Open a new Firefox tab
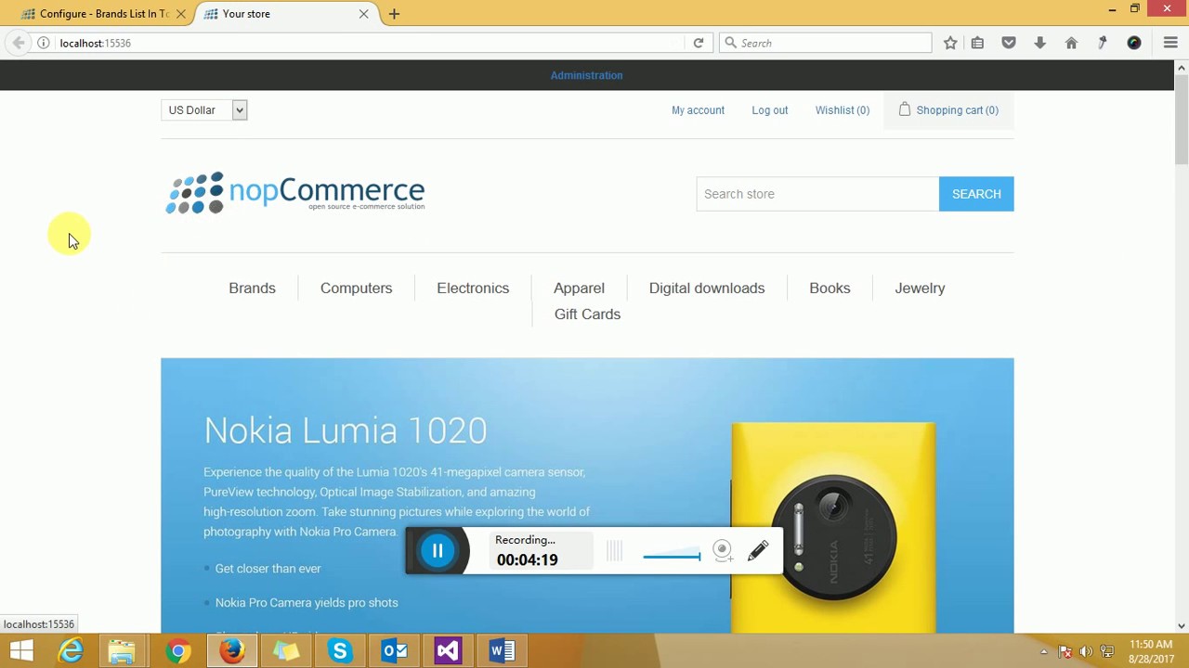This screenshot has width=1189, height=668. (x=394, y=14)
